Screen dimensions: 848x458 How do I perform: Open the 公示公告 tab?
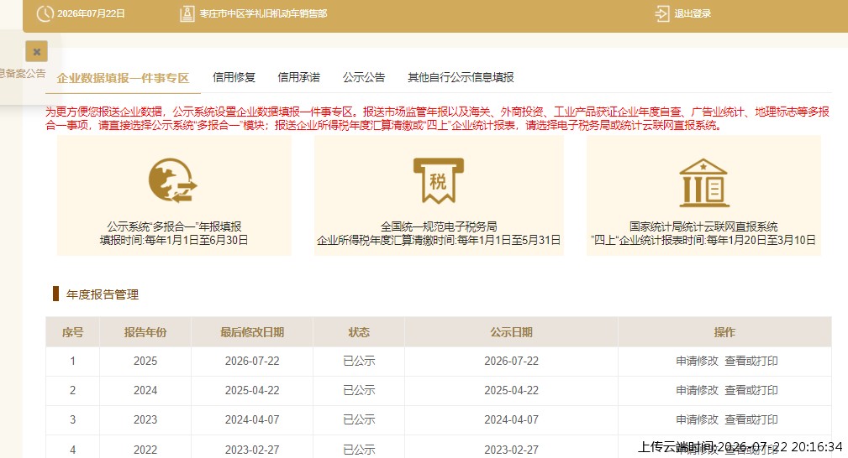pos(363,77)
